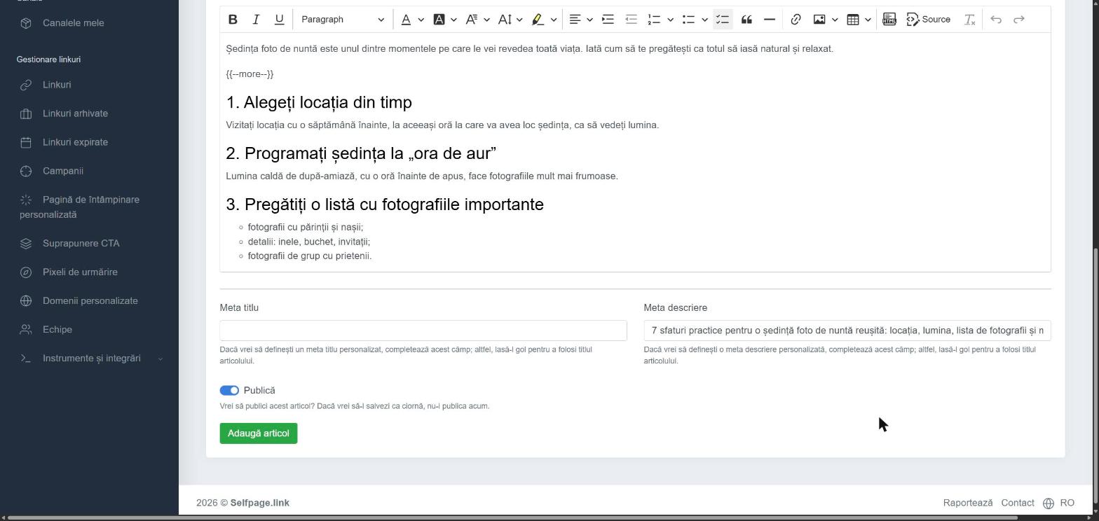The height and width of the screenshot is (521, 1099).
Task: Insert a horizontal line
Action: pyautogui.click(x=769, y=20)
